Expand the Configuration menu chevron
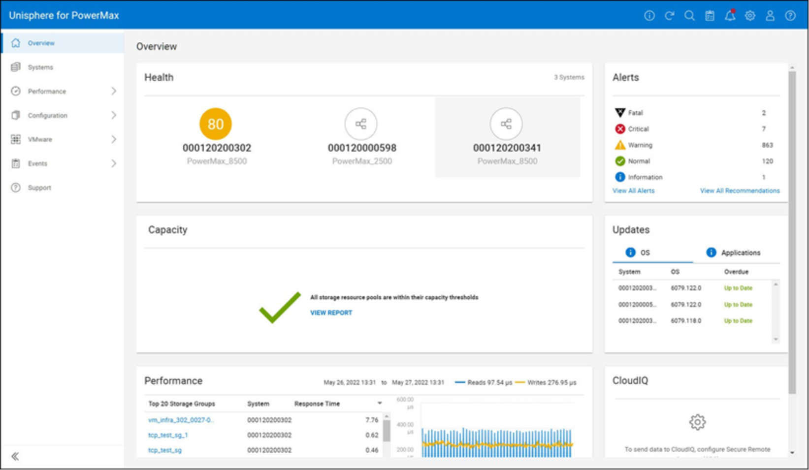 click(x=114, y=115)
